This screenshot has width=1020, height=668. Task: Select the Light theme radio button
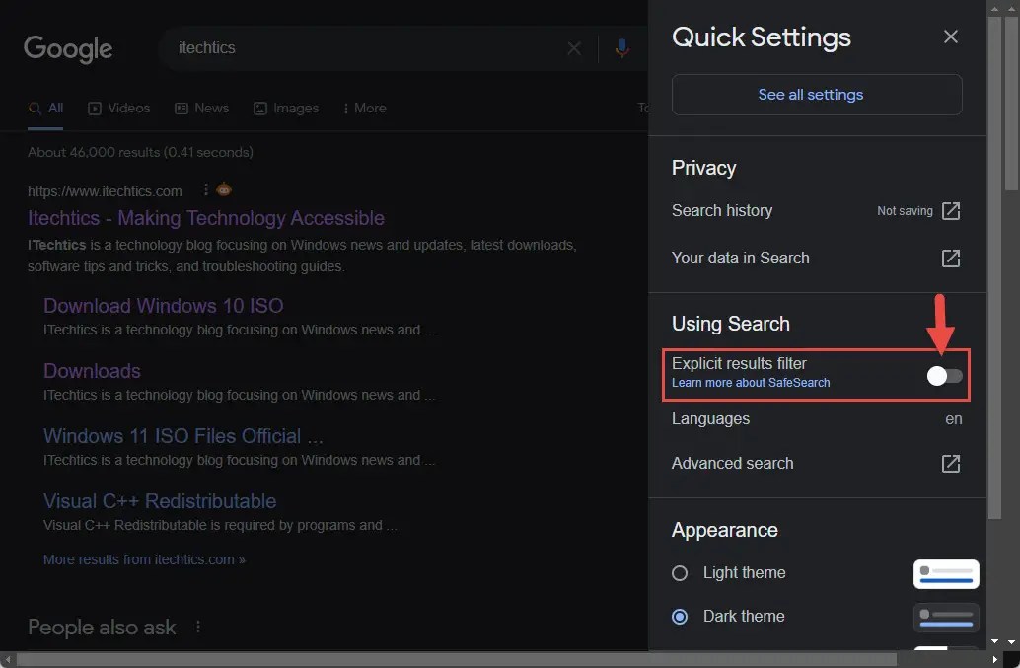[x=679, y=573]
